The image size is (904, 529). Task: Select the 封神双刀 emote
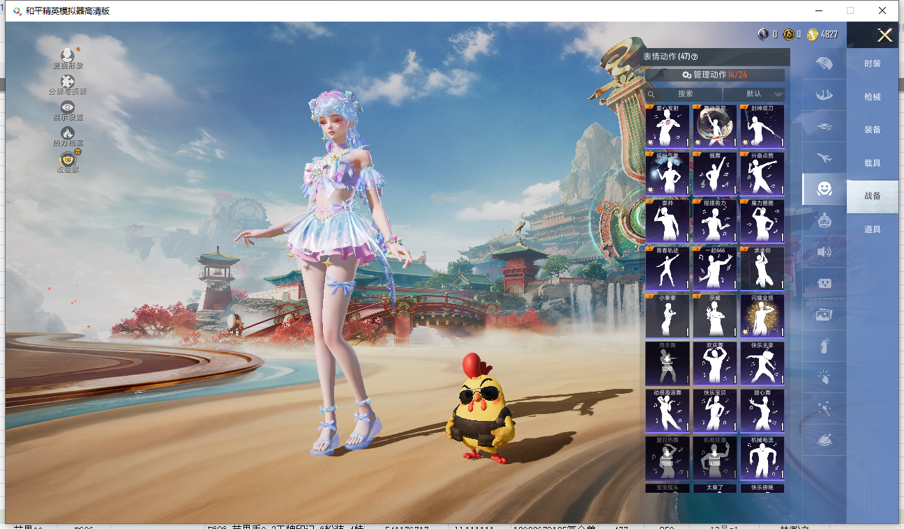[x=762, y=125]
